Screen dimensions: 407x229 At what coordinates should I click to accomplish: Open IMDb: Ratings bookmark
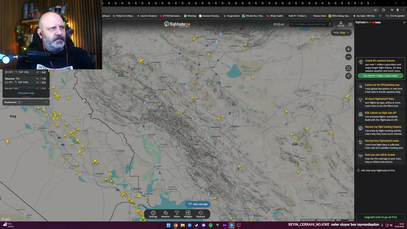click(x=339, y=16)
